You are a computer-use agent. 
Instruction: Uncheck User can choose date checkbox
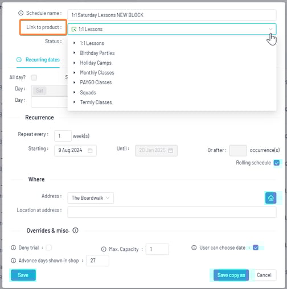point(256,247)
